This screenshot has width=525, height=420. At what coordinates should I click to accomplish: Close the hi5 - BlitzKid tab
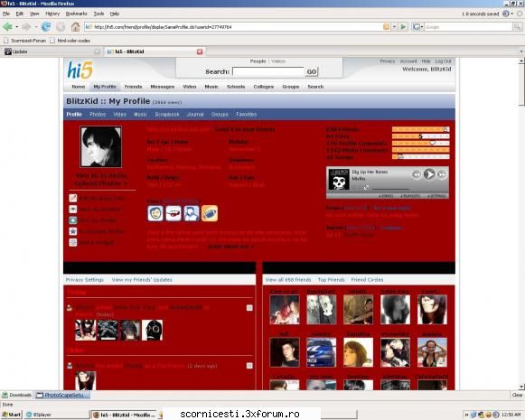200,51
